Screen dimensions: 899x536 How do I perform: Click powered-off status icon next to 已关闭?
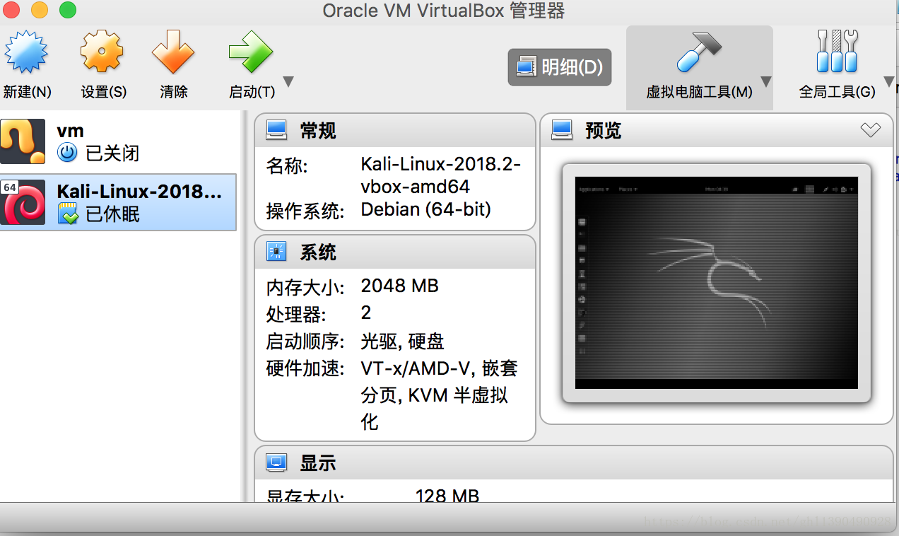(67, 152)
